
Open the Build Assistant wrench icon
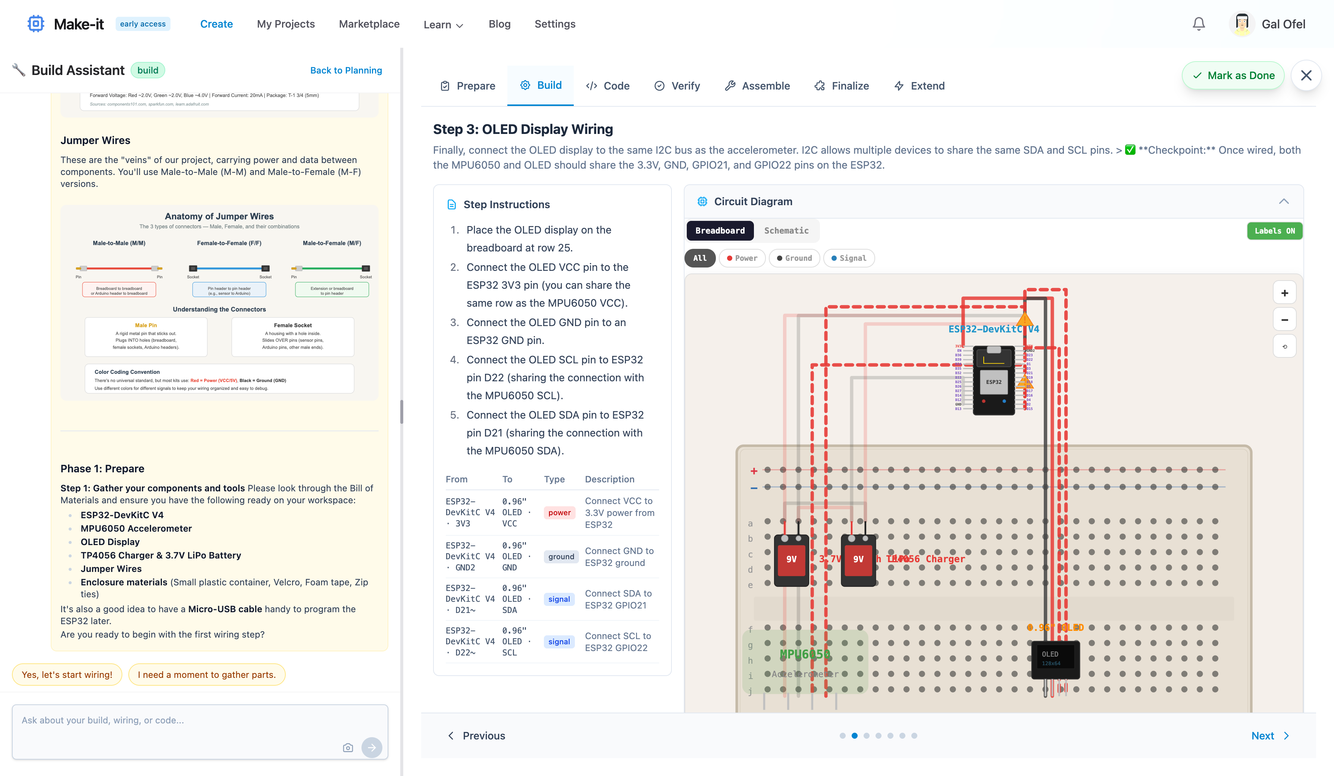[x=18, y=69]
